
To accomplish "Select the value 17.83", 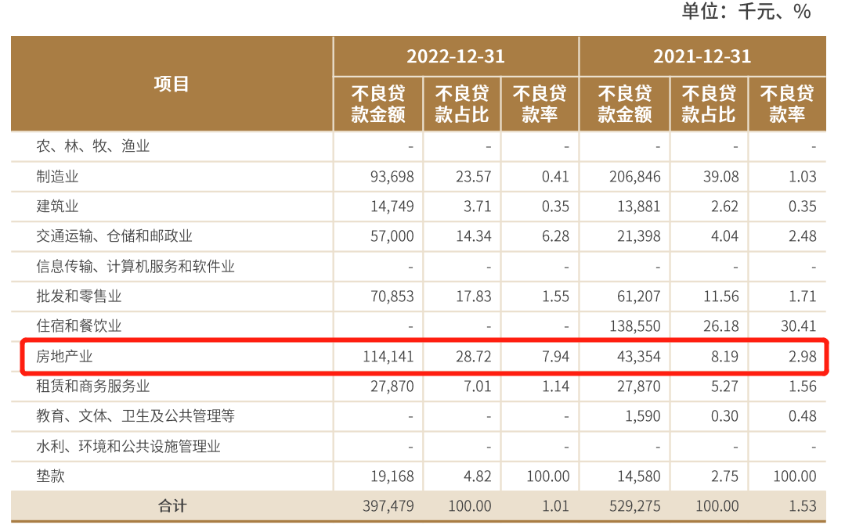I will coord(473,297).
